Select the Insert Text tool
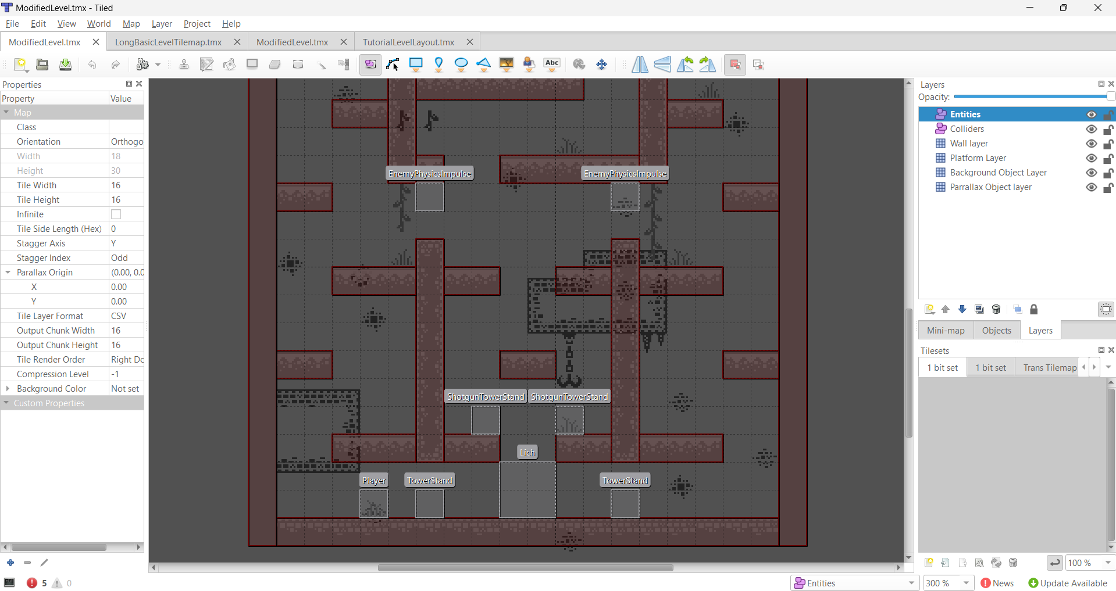 tap(552, 65)
